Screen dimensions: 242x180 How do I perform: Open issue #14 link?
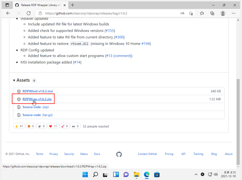77,62
